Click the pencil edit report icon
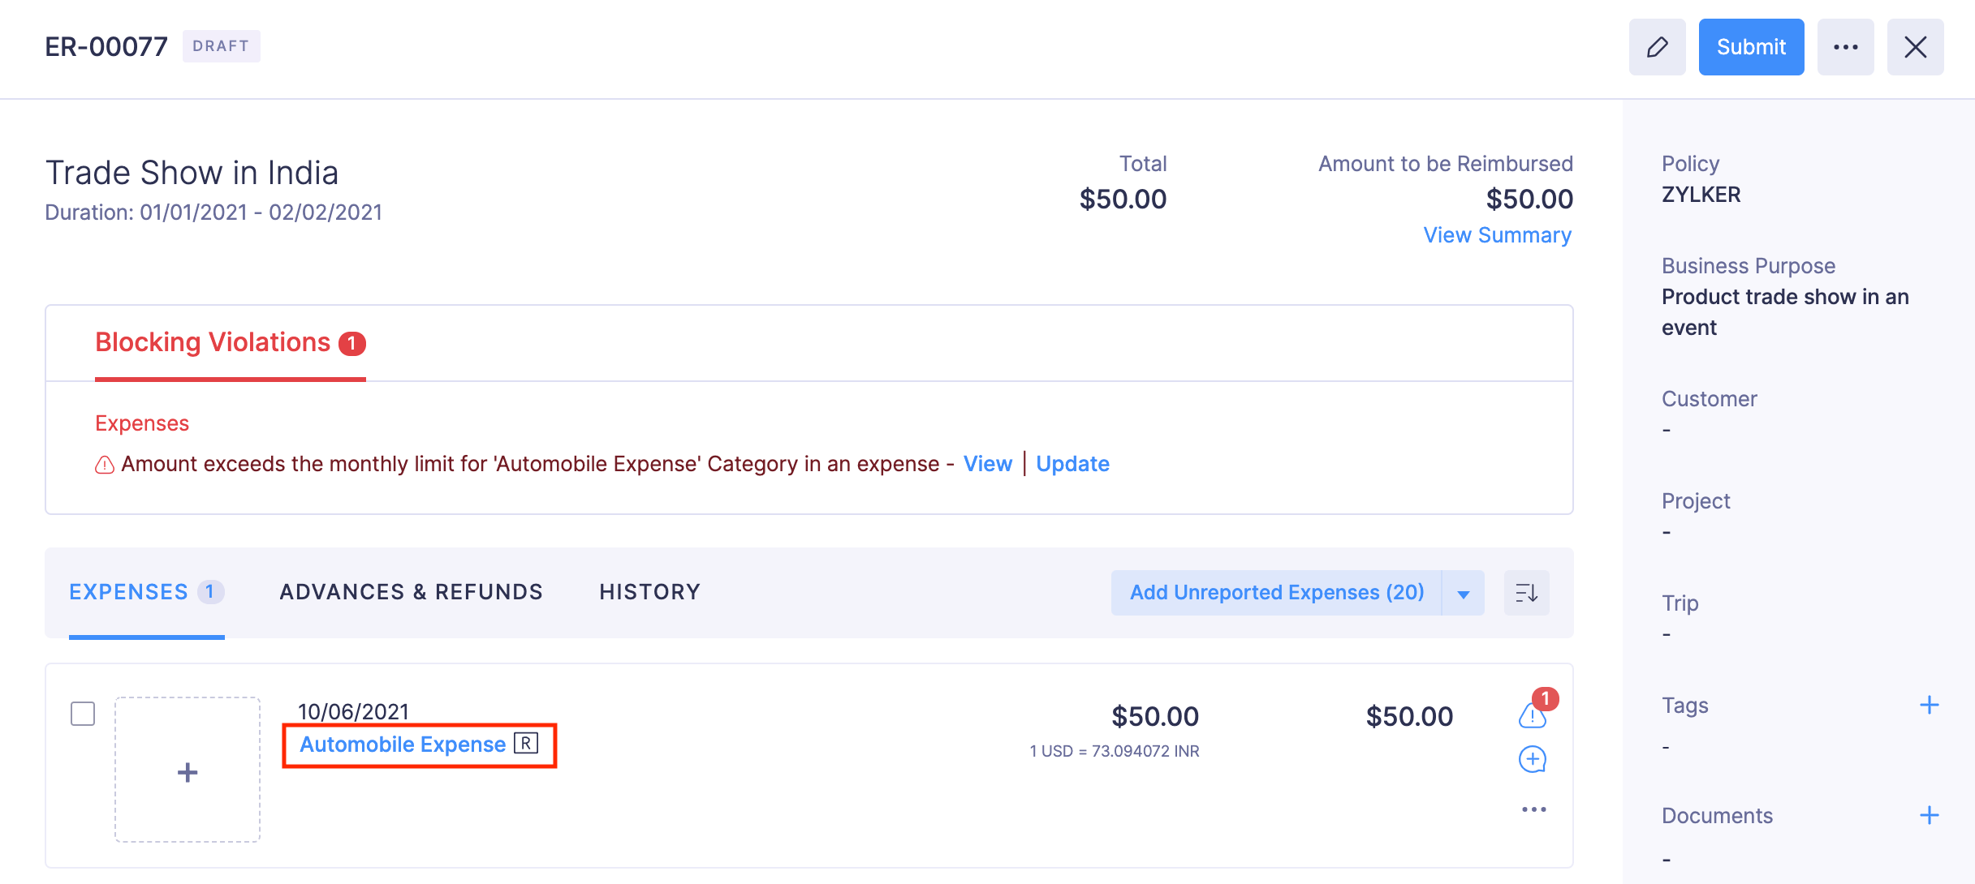The width and height of the screenshot is (1975, 884). (x=1657, y=47)
